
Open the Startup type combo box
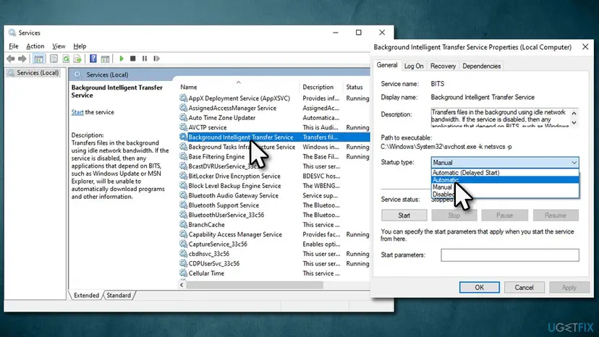[x=505, y=163]
